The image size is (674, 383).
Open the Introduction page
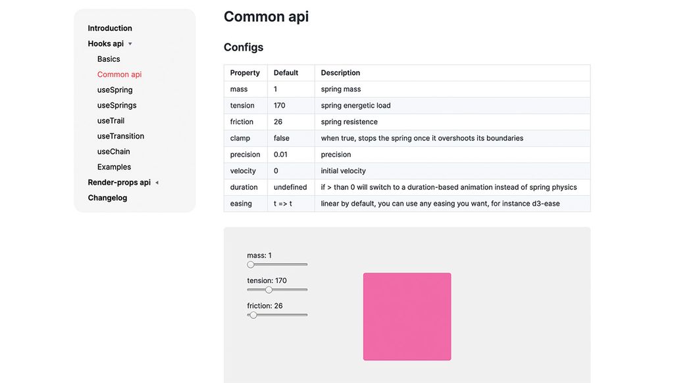110,28
